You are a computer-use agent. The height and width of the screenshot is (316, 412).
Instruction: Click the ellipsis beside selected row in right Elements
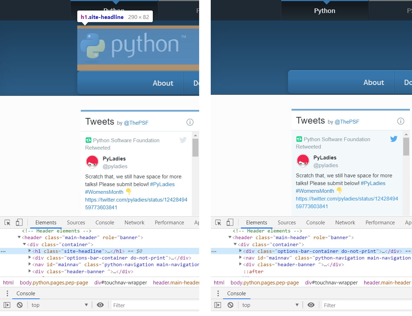point(214,251)
